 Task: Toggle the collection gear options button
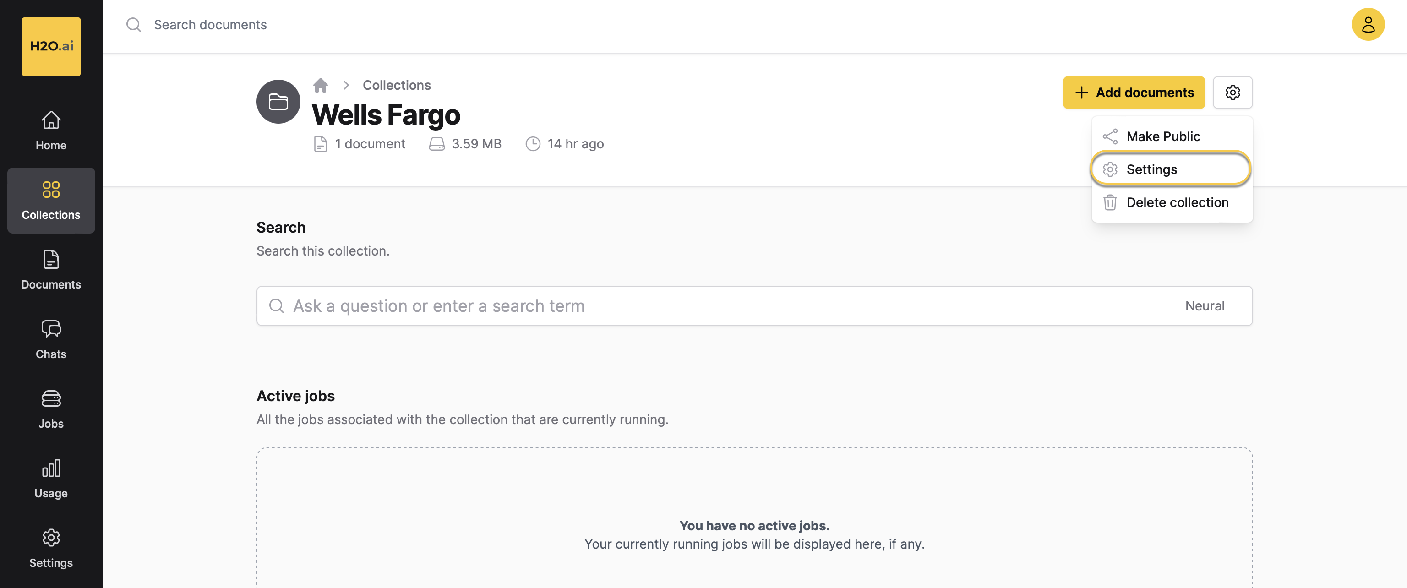[x=1232, y=92]
